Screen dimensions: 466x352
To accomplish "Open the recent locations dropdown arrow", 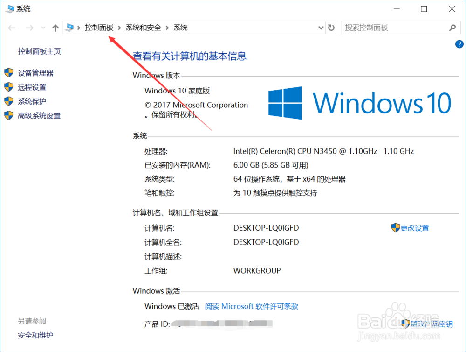I will pos(43,28).
